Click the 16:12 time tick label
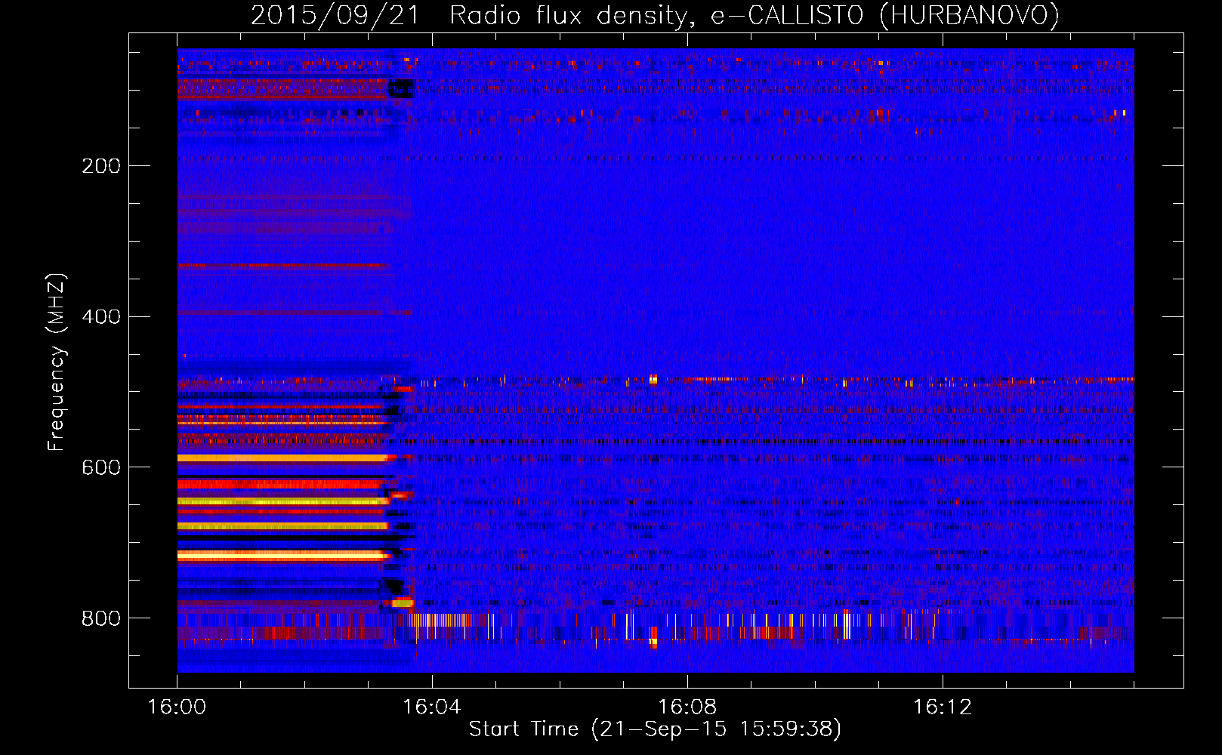1222x755 pixels. (942, 707)
